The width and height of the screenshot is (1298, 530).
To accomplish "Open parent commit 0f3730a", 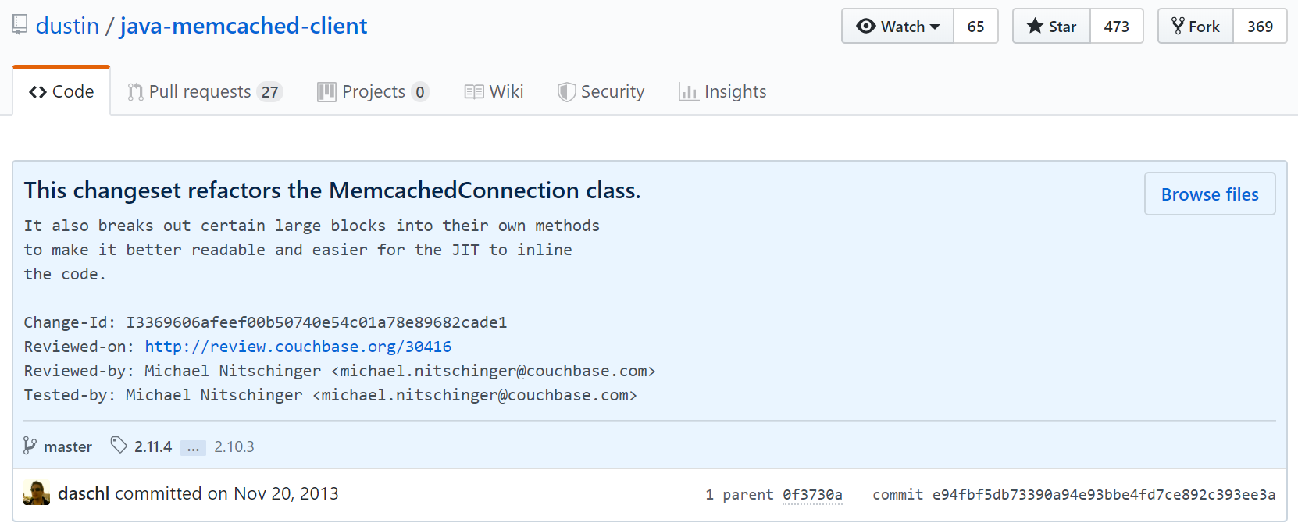I will 812,495.
